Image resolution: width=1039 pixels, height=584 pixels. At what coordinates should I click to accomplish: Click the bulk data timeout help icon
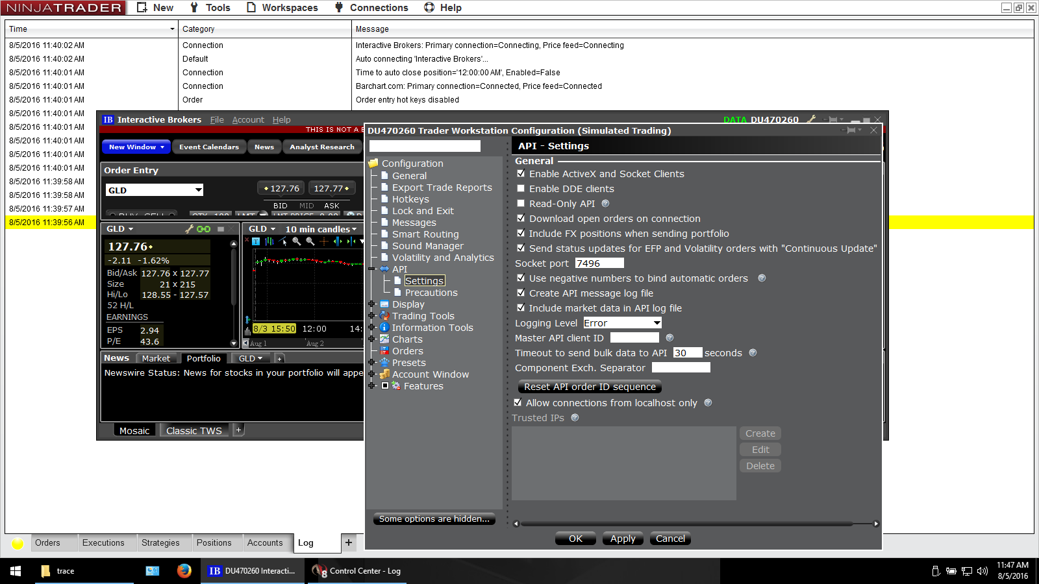(x=753, y=353)
